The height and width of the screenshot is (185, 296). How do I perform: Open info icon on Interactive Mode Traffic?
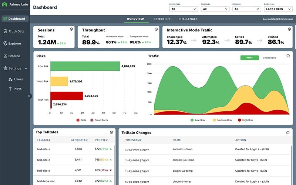click(x=289, y=29)
